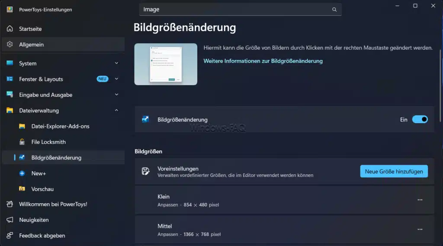Viewport: 443px width, 246px height.
Task: Click the search magnifier icon
Action: click(x=334, y=10)
